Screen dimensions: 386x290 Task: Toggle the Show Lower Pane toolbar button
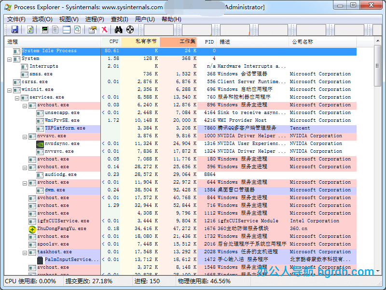coord(66,30)
